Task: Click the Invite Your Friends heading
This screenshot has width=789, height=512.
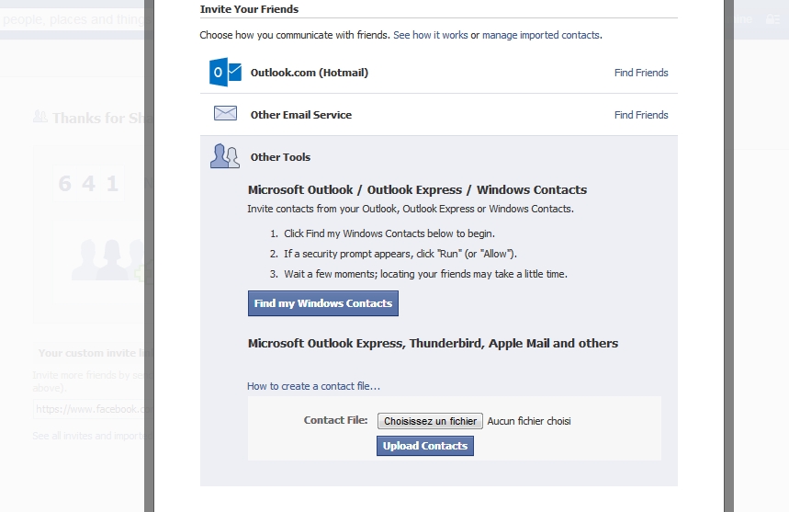Action: (x=249, y=9)
